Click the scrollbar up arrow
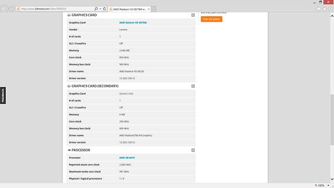Screen dimensions: 334x188 332,16
